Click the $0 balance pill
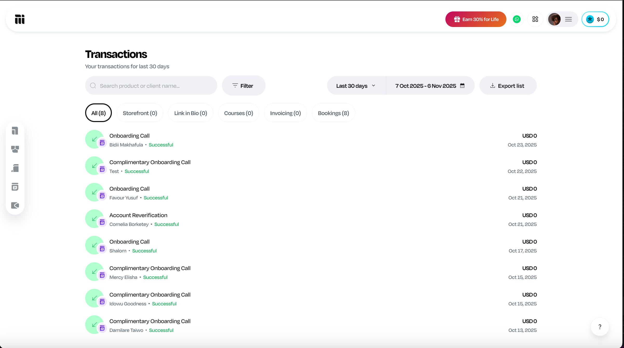This screenshot has width=624, height=348. 595,19
